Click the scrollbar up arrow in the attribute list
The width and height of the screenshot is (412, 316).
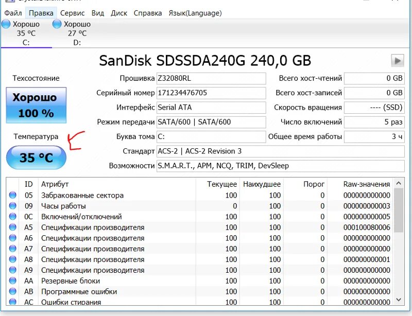399,184
